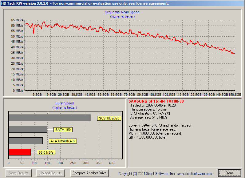Open Compare Another Drive
Image resolution: width=245 pixels, height=178 pixels.
89,173
